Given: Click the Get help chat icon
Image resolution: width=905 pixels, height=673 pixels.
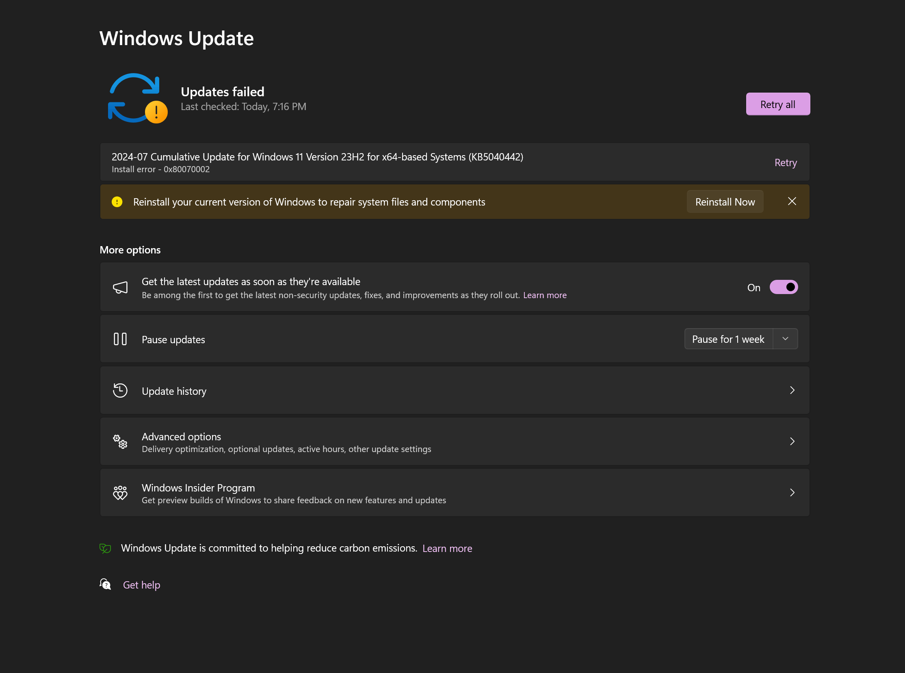Looking at the screenshot, I should [x=105, y=584].
